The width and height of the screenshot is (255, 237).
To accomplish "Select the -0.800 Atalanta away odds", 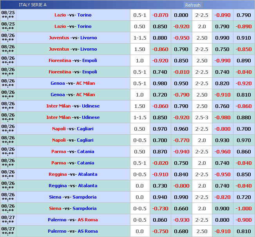I will coord(181,186).
